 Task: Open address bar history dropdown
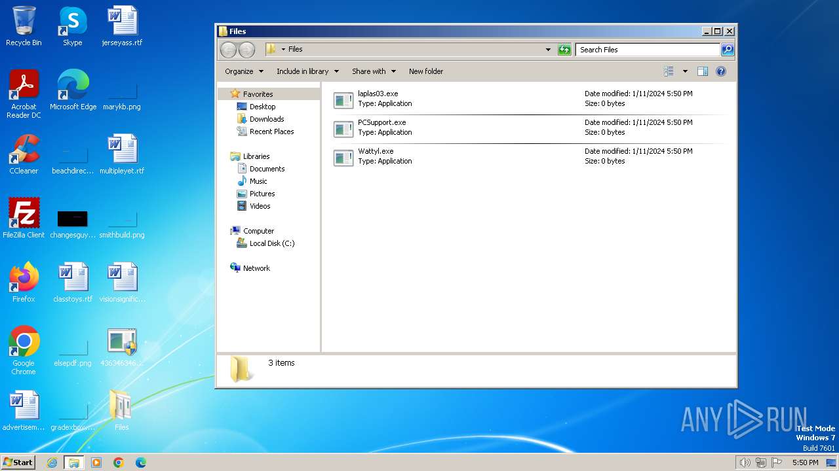548,50
